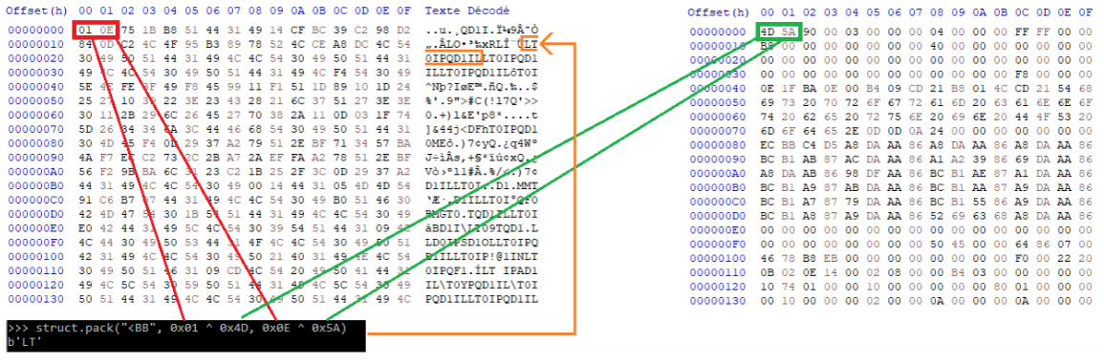Click 0F column header in the 4D 5A dump

[x=1085, y=12]
